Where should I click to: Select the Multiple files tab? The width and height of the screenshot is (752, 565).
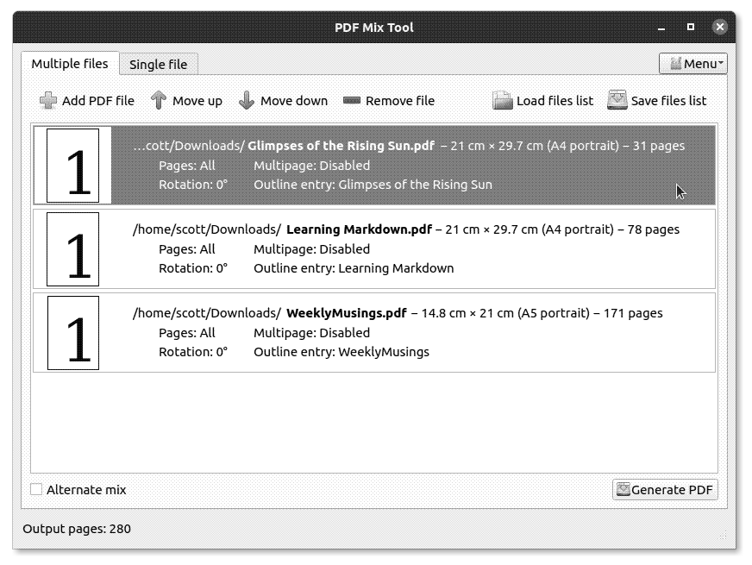70,64
